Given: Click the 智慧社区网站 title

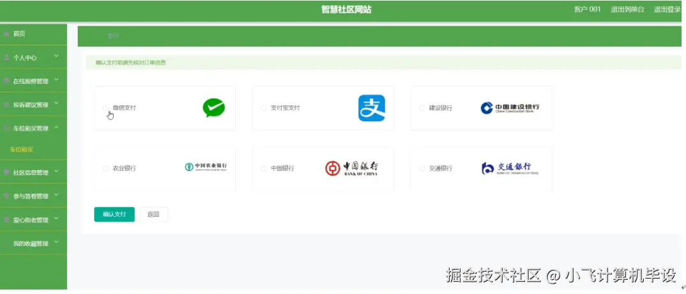Looking at the screenshot, I should coord(346,10).
